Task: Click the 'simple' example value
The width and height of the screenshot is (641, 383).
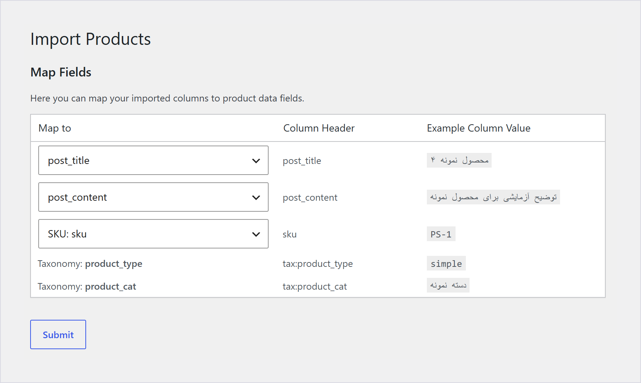Action: 446,264
